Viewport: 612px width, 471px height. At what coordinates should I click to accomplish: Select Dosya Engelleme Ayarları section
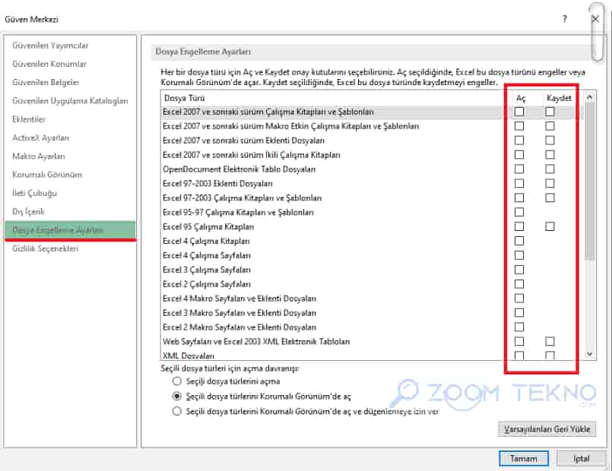pyautogui.click(x=70, y=229)
